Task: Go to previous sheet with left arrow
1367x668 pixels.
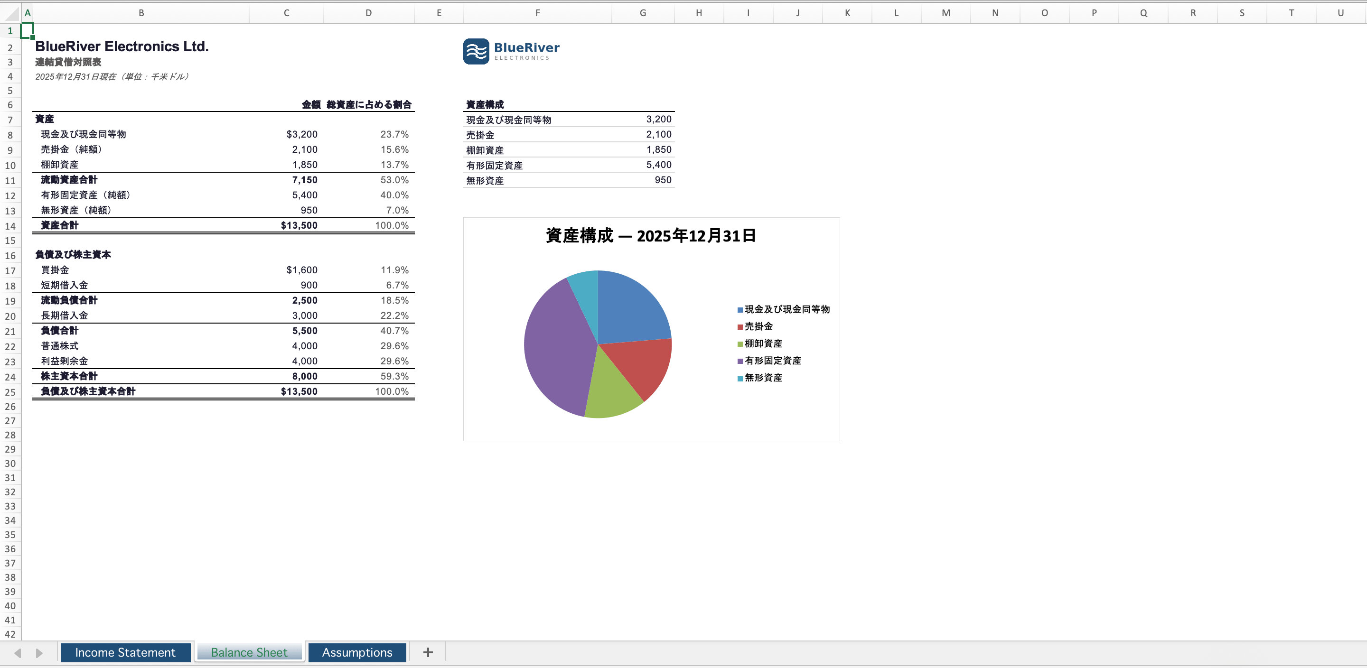Action: coord(18,653)
